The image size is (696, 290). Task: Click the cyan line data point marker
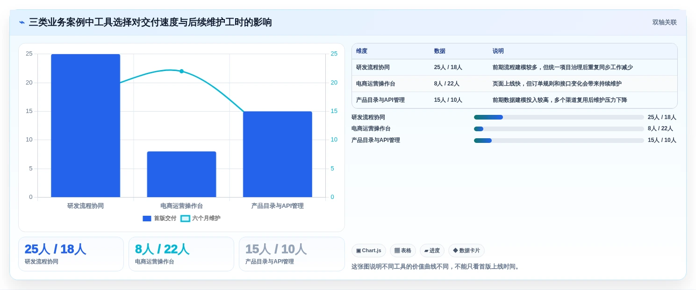pos(181,71)
